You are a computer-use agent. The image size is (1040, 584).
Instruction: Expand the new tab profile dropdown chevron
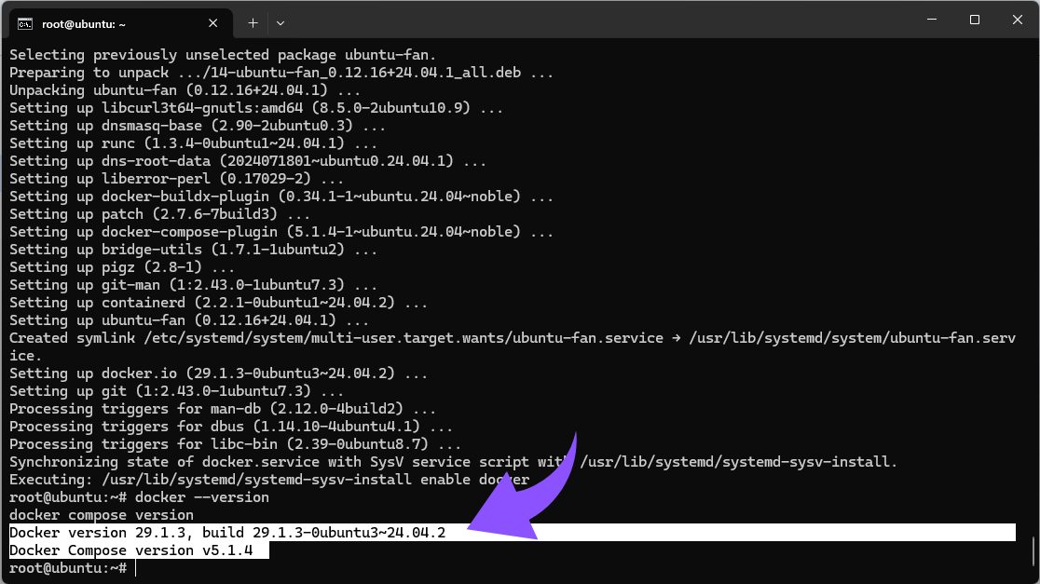pyautogui.click(x=281, y=23)
